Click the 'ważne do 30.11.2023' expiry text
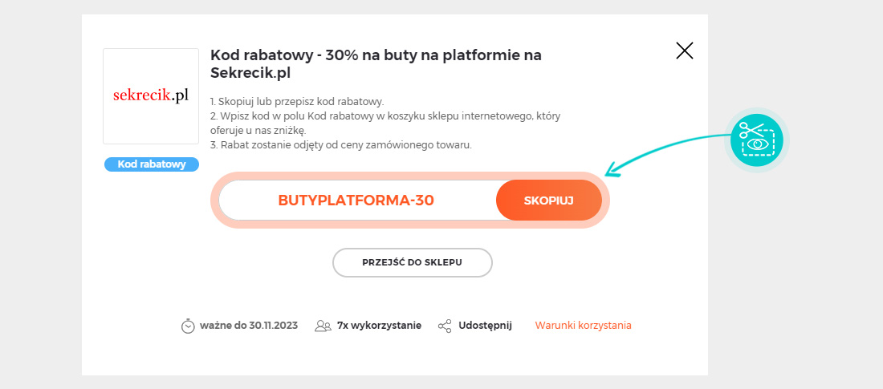Screen dimensions: 883x389 [x=248, y=326]
